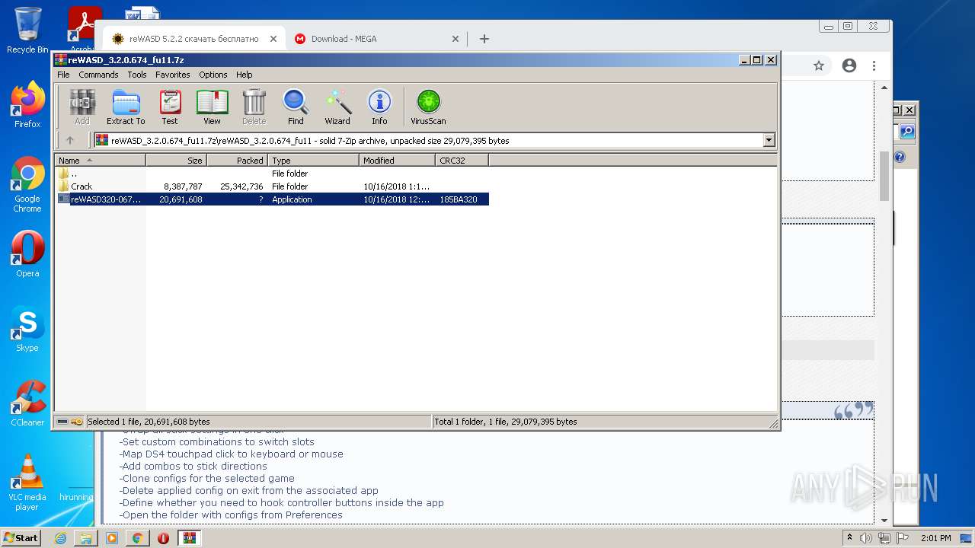Click the Chrome page vertical scrollbar
Viewport: 975px width, 548px height.
point(884,175)
